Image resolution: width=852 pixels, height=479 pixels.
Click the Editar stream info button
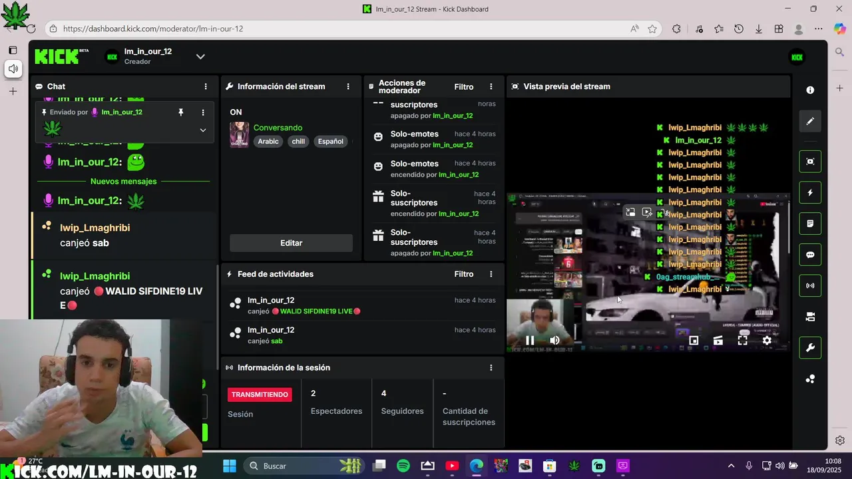pyautogui.click(x=291, y=243)
